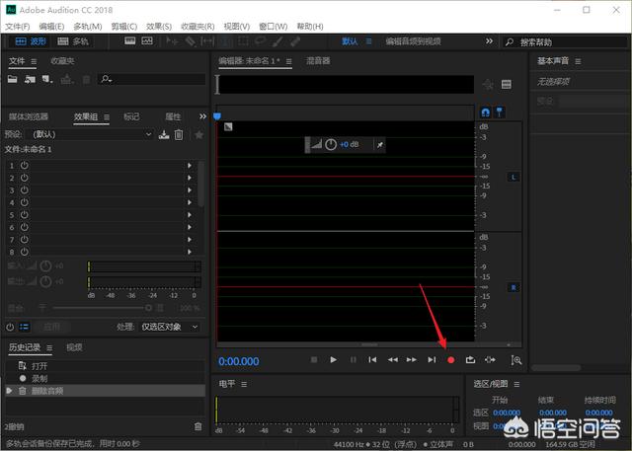Toggle loop playback icon
Screen dimensions: 632x451
470,360
